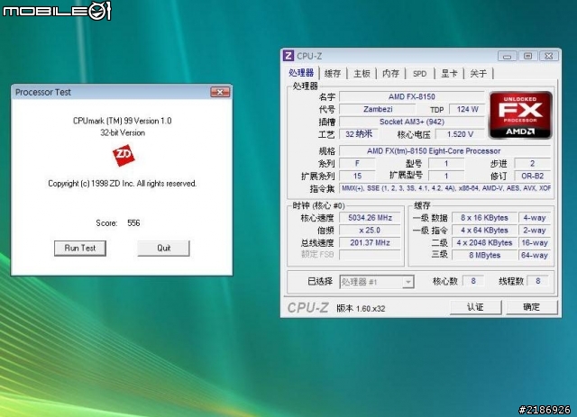The height and width of the screenshot is (417, 577).
Task: Switch to the 显卡 tab in CPU-Z
Action: pyautogui.click(x=449, y=74)
